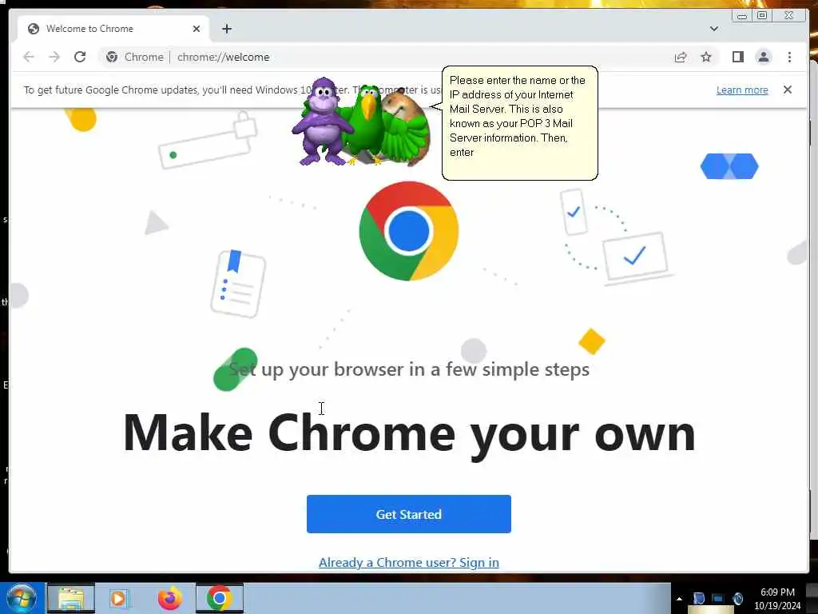The height and width of the screenshot is (614, 818).
Task: Open the network tray icon
Action: (x=718, y=599)
